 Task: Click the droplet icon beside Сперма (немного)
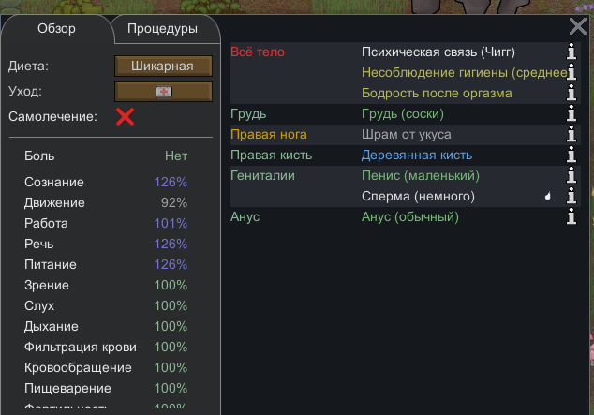click(x=546, y=197)
